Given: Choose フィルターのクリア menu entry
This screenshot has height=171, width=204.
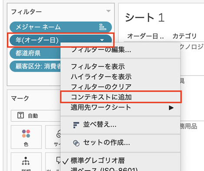Looking at the screenshot, I should (120, 87).
